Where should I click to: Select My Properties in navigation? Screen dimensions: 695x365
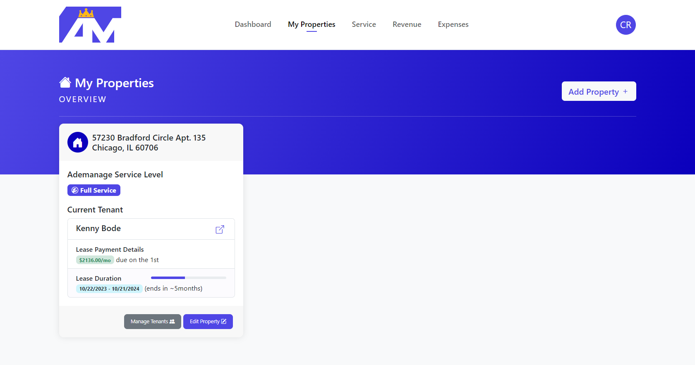312,24
